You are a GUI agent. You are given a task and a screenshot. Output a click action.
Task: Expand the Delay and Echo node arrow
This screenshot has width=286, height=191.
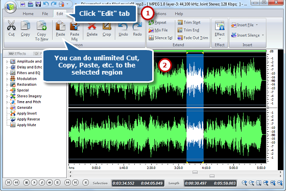click(7, 67)
